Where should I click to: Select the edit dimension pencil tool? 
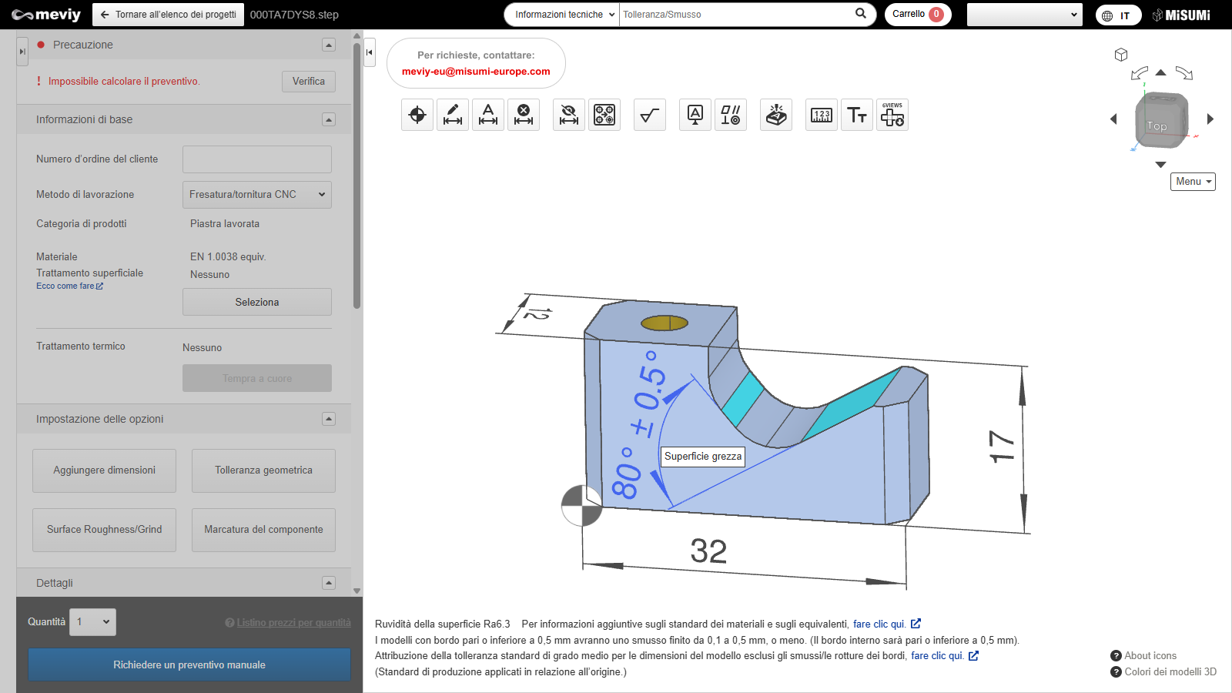click(x=453, y=115)
